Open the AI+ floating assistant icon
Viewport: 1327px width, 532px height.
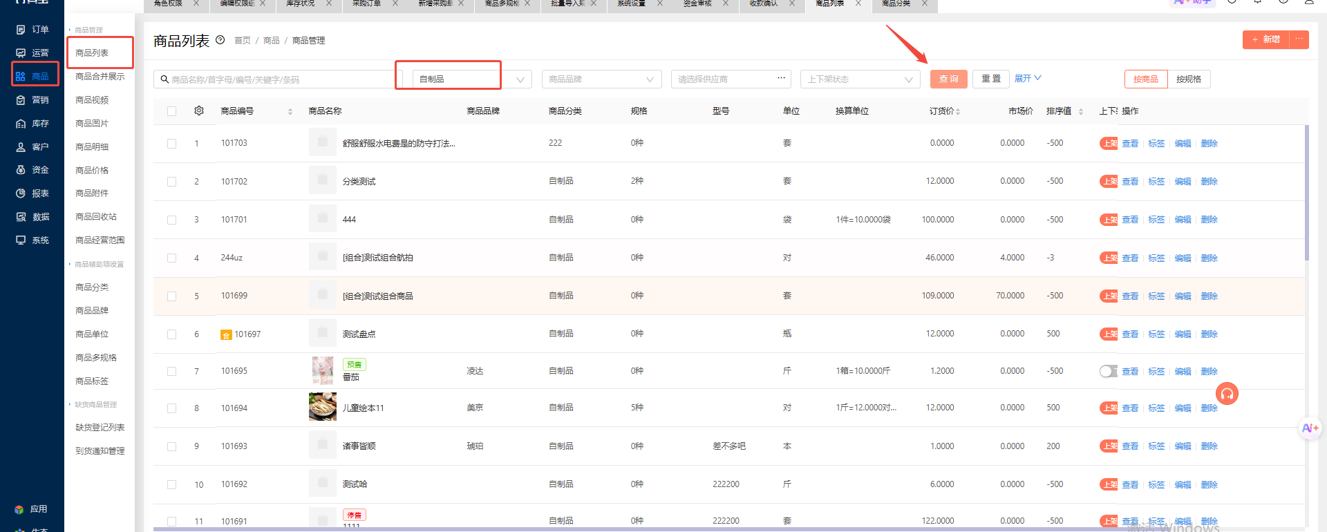(1310, 428)
